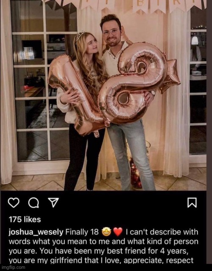Click the imgflip.com watermark

point(13,267)
